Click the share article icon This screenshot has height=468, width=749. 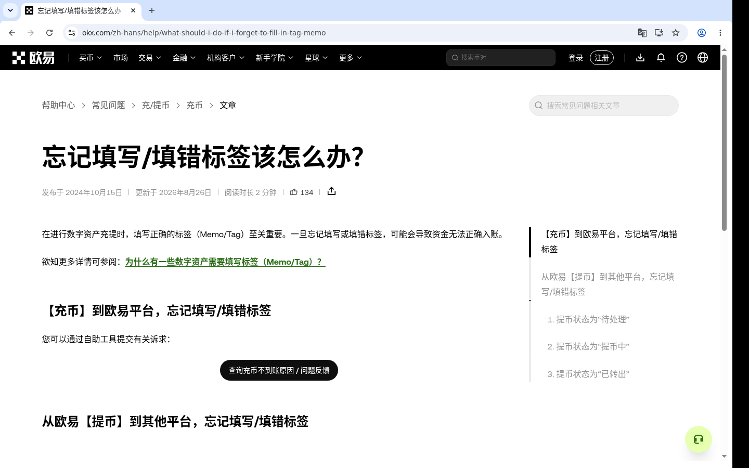pyautogui.click(x=332, y=191)
